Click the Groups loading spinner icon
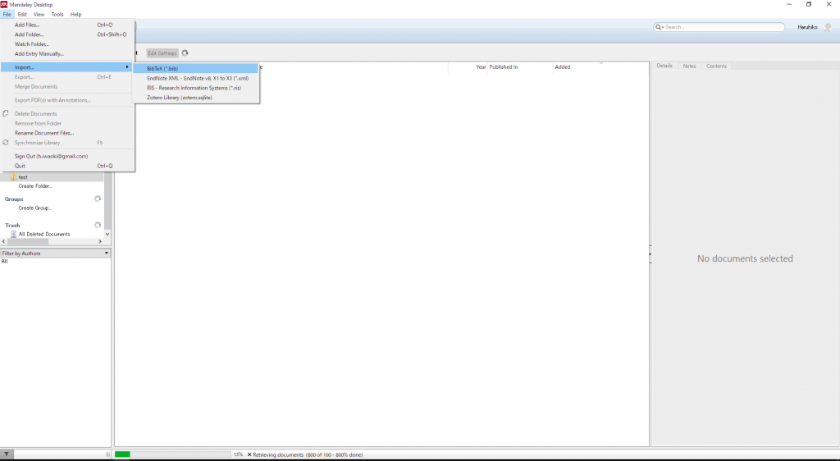The width and height of the screenshot is (840, 461). (x=98, y=199)
